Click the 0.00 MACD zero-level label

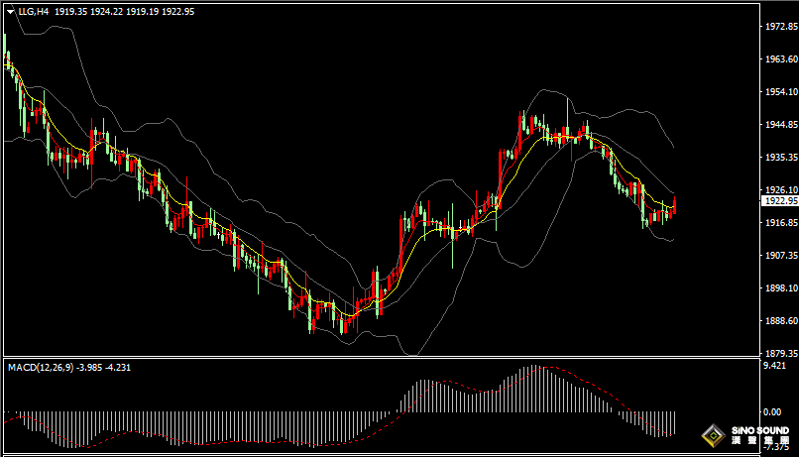click(x=771, y=411)
